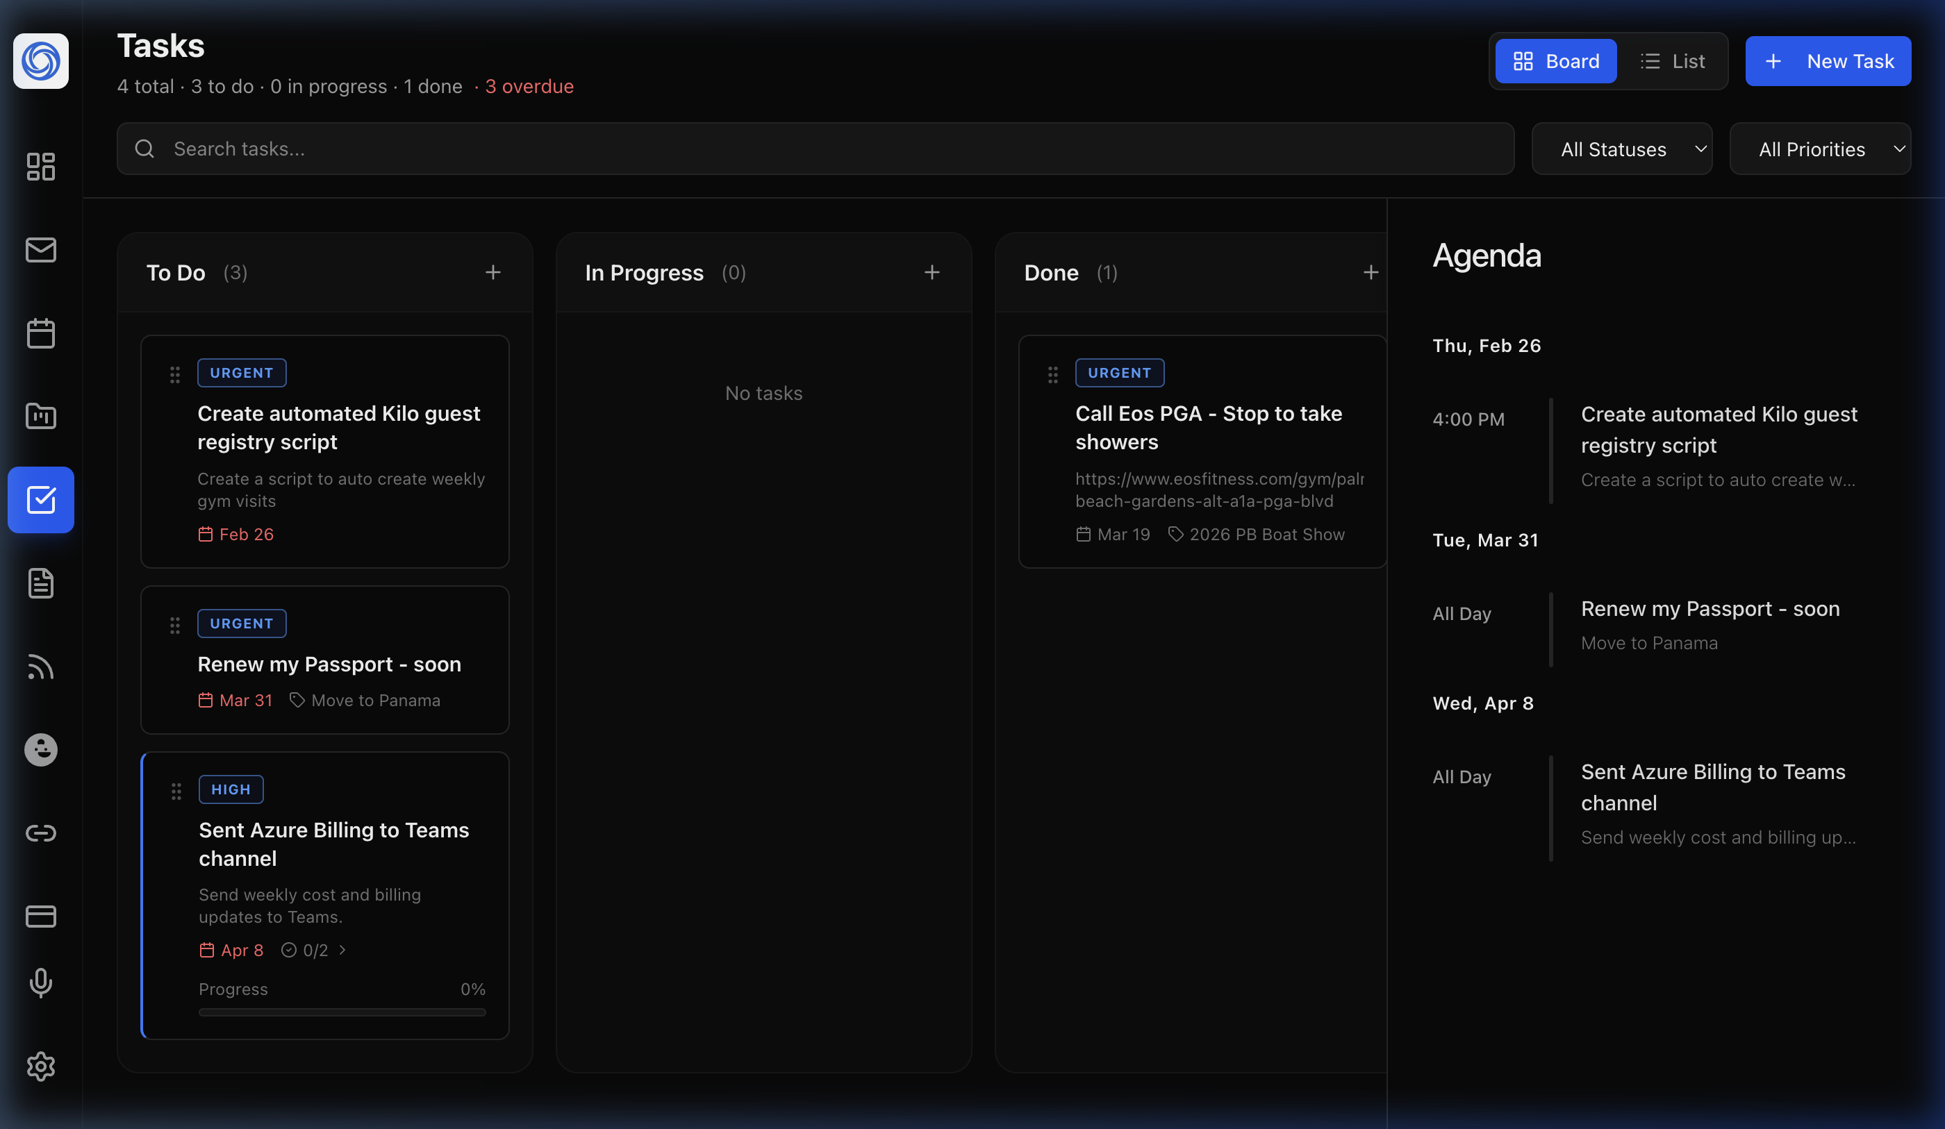Add a task to To Do column
This screenshot has height=1129, width=1945.
coord(493,272)
